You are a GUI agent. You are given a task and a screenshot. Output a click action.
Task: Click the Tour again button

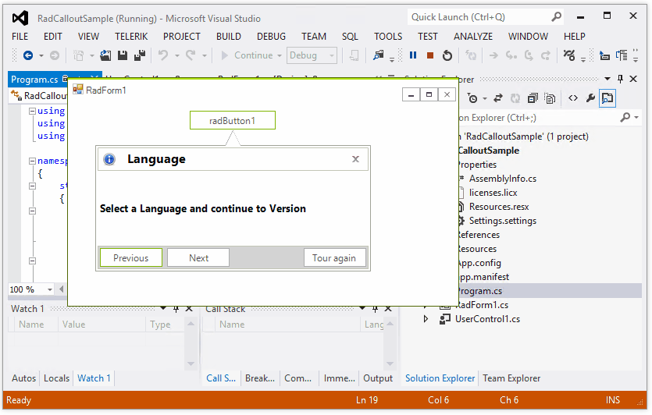(x=334, y=258)
